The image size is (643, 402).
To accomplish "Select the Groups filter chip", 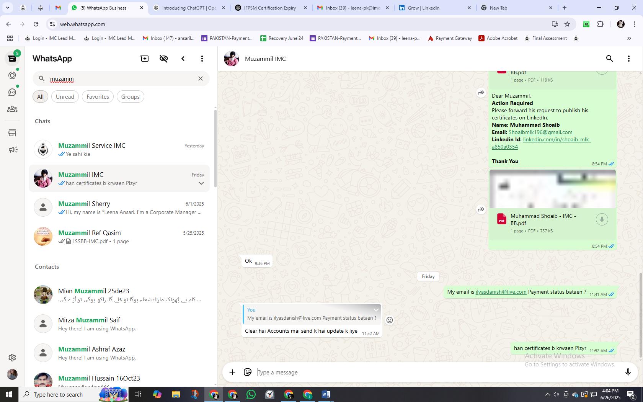I will (x=130, y=96).
